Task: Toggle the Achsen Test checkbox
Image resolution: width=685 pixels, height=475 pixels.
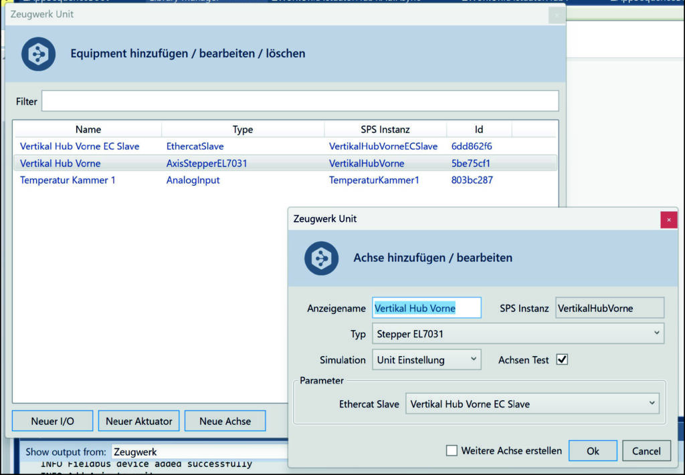Action: click(562, 359)
